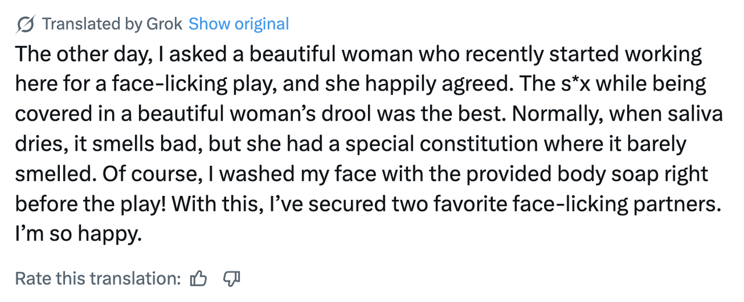This screenshot has height=302, width=744.
Task: Open the Show original link
Action: pyautogui.click(x=239, y=24)
